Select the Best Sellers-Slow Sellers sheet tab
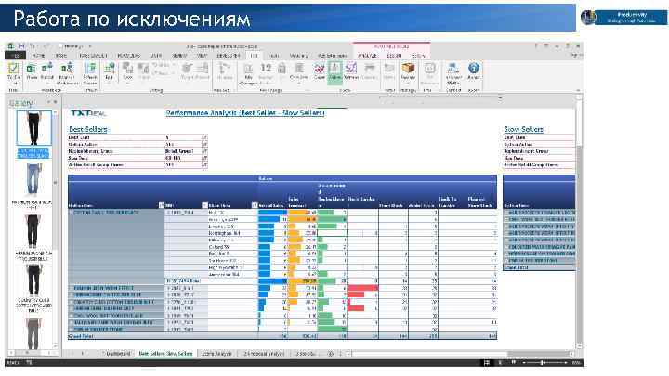This screenshot has height=376, width=669. [165, 354]
